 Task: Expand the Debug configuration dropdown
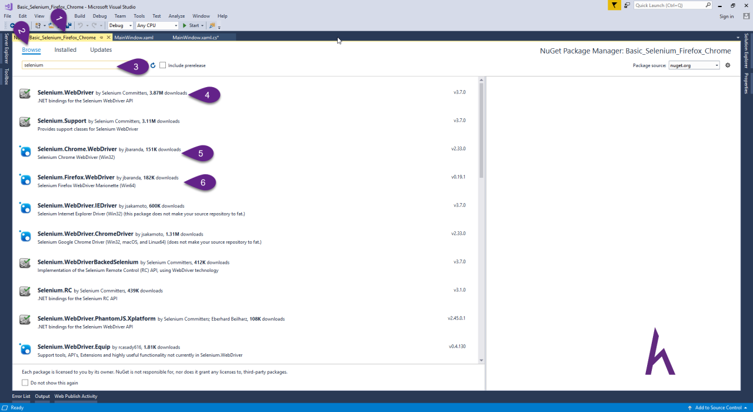click(121, 25)
